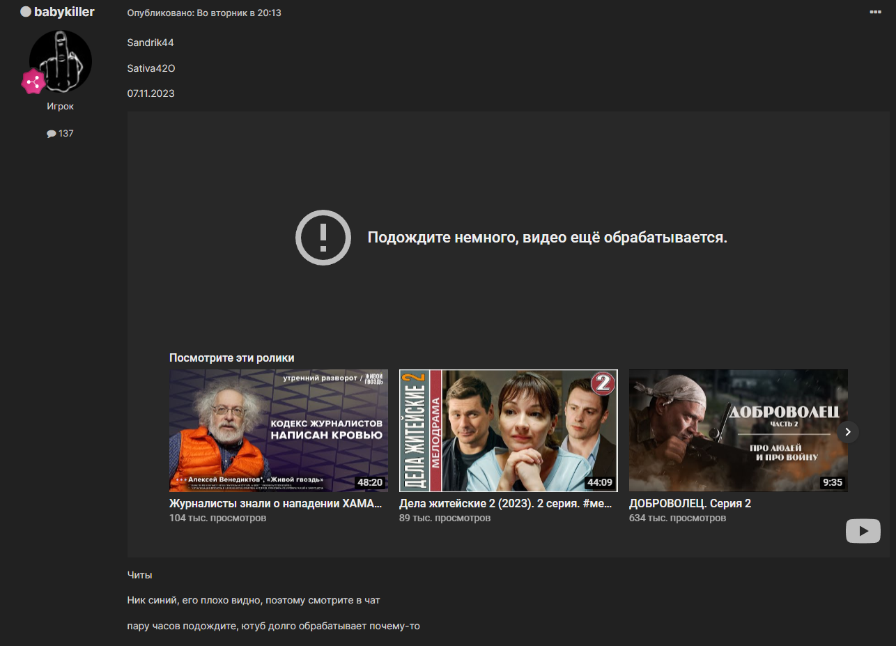896x646 pixels.
Task: Click the 48:20 duration badge
Action: pos(369,482)
